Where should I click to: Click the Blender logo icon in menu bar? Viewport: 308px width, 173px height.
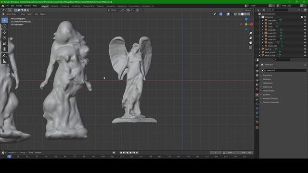pyautogui.click(x=3, y=6)
